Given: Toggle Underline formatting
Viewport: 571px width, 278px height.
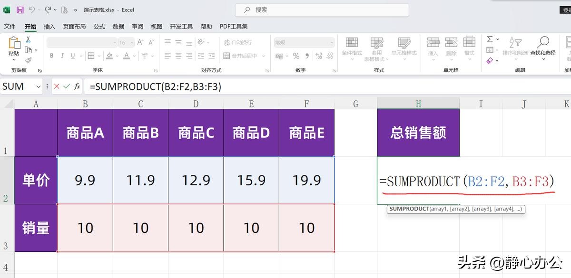Looking at the screenshot, I should (x=73, y=56).
